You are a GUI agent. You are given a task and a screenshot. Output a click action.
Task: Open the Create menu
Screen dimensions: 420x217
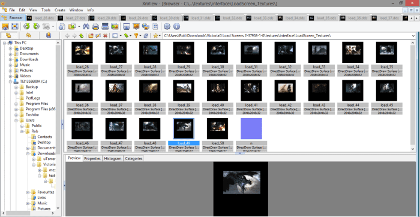pyautogui.click(x=60, y=10)
